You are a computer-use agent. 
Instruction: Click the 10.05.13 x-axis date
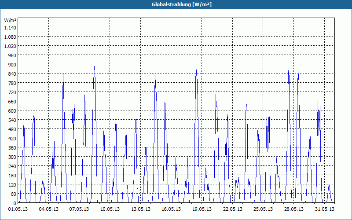pyautogui.click(x=110, y=209)
